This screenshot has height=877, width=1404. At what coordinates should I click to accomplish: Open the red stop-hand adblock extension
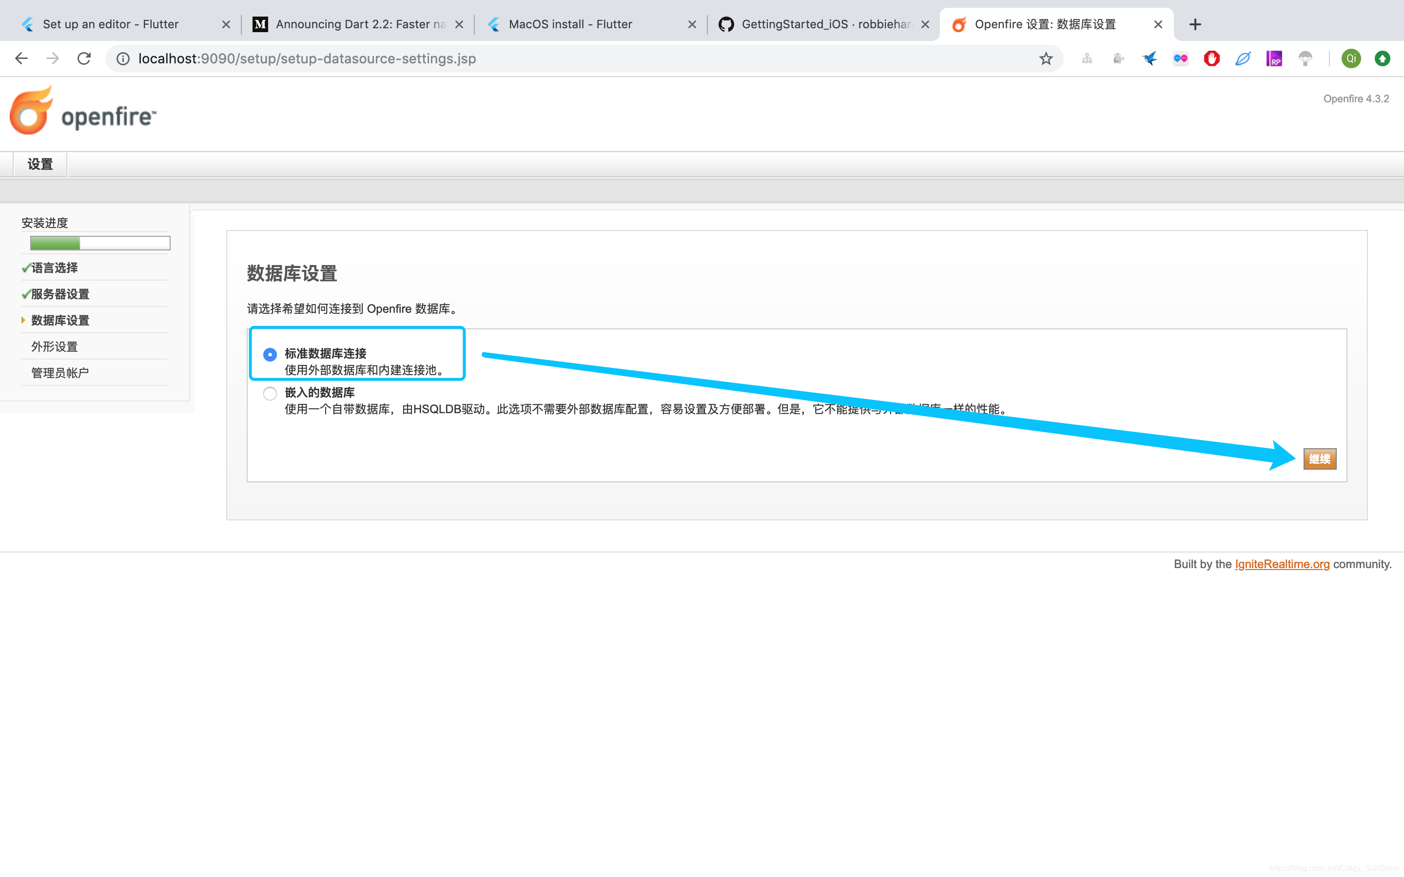[x=1211, y=58]
